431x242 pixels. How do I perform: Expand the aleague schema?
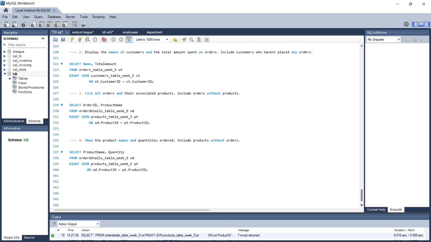[x=5, y=52]
